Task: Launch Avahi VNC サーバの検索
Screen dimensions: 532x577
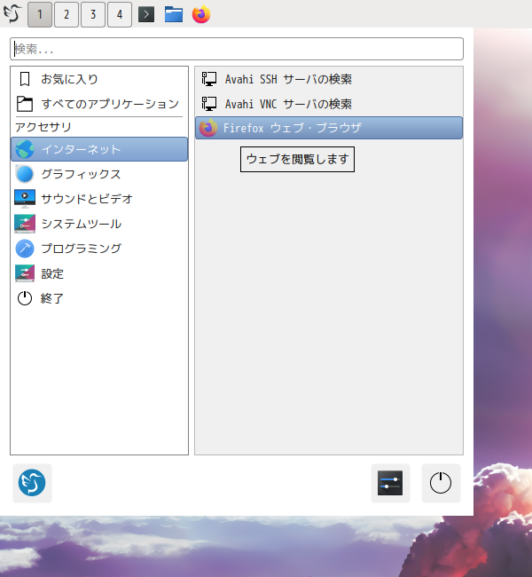Action: (329, 104)
